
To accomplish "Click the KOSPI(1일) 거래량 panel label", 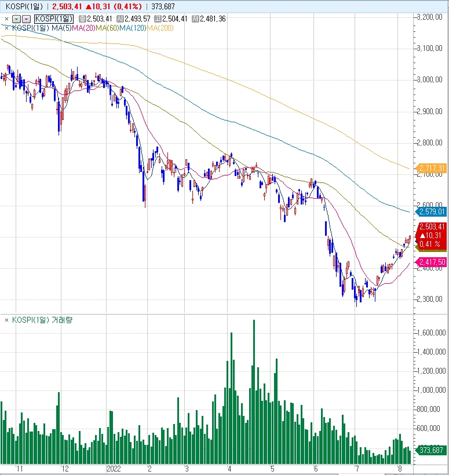I will [x=42, y=320].
